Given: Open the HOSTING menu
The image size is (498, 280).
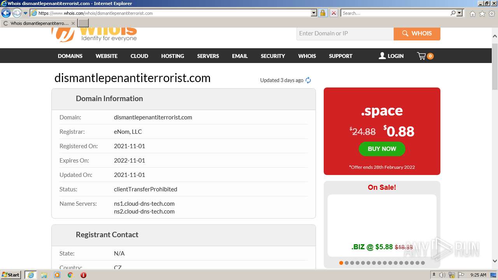Looking at the screenshot, I should coord(173,56).
